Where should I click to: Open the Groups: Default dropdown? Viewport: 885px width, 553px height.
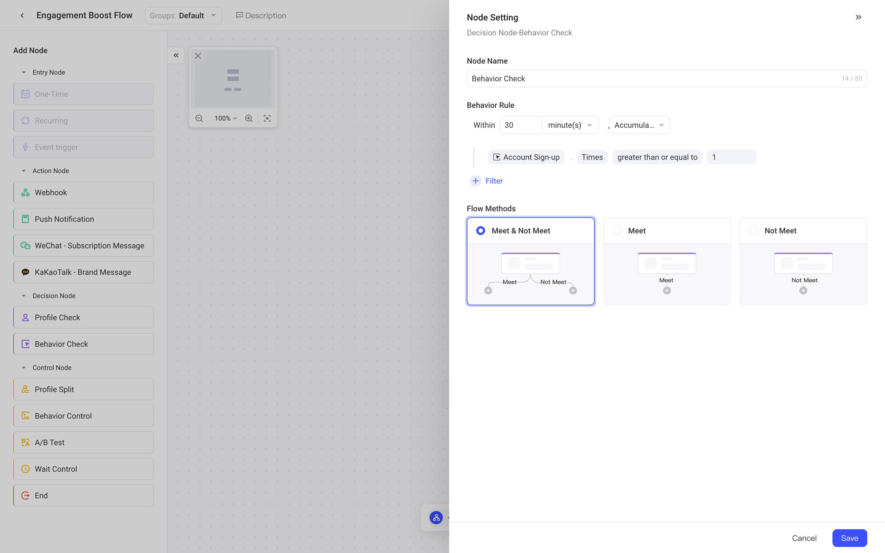click(x=183, y=15)
